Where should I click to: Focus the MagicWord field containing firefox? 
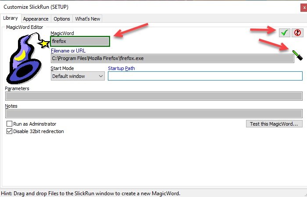80,41
